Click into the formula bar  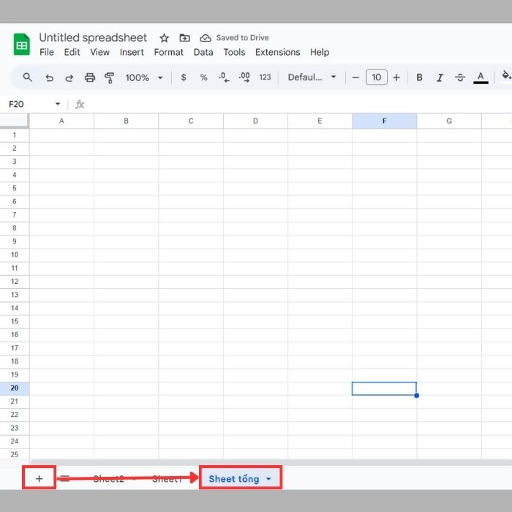pos(298,104)
